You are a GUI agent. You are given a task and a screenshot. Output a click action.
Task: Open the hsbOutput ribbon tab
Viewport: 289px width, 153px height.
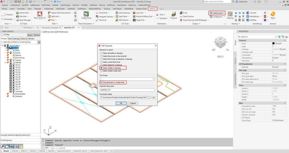coord(117,9)
